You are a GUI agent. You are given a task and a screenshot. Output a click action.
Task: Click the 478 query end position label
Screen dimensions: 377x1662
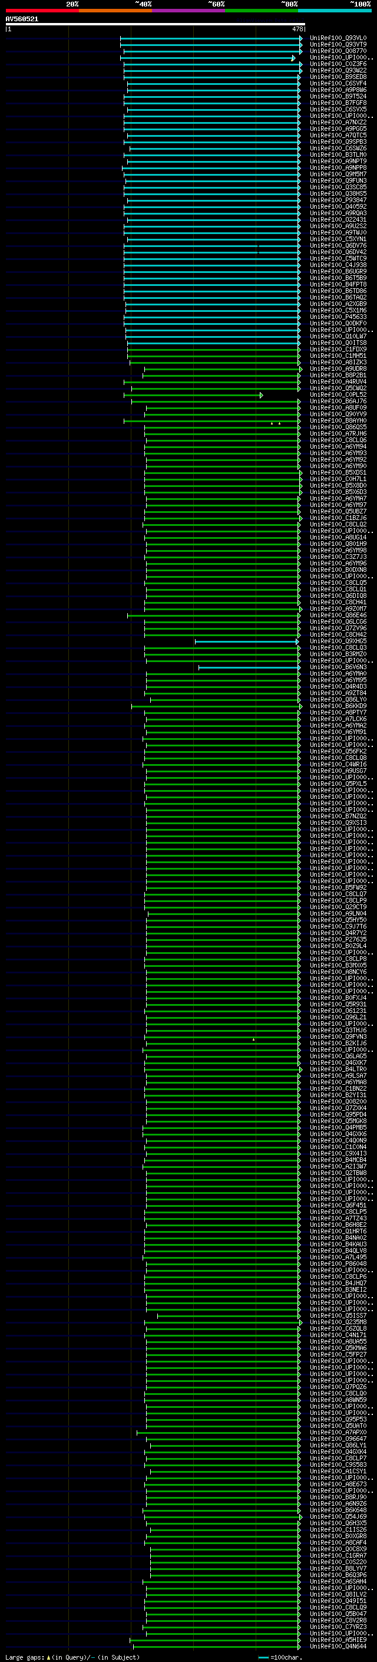point(297,29)
